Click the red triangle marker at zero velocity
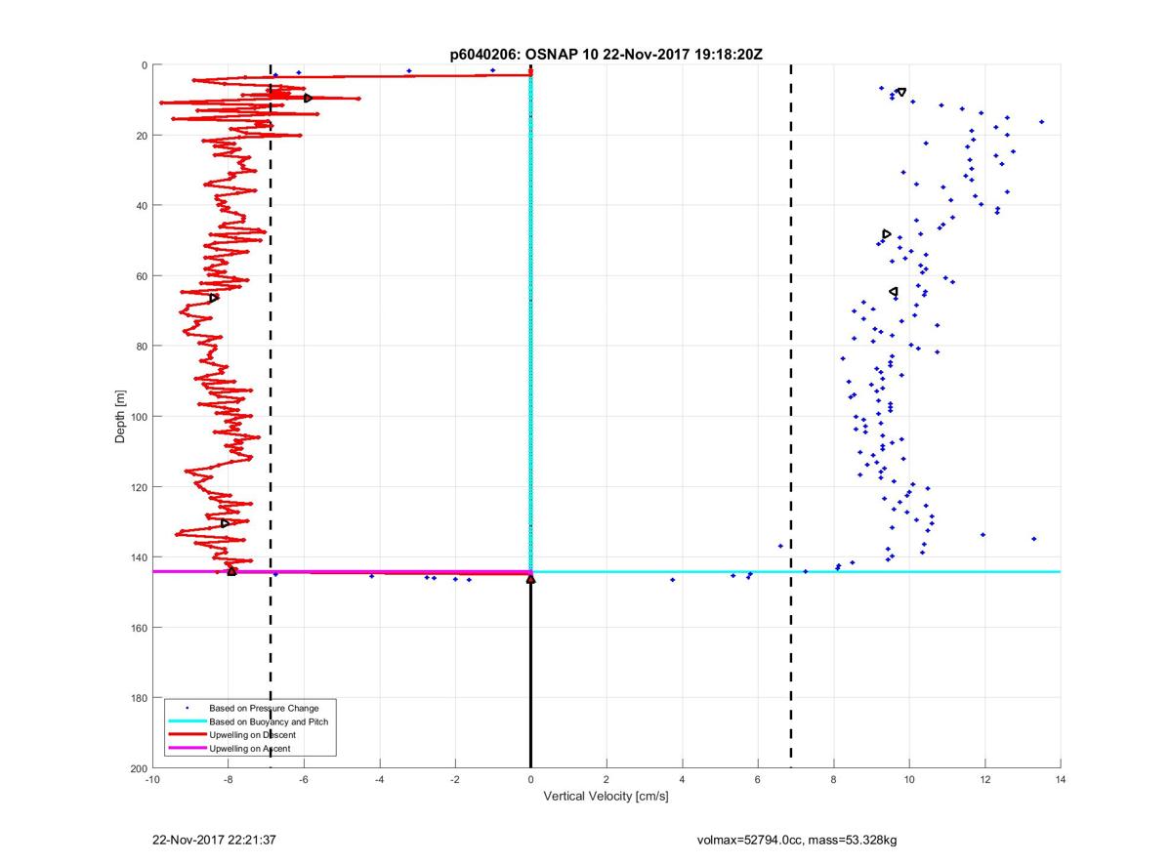Viewport: 1172px width, 864px height. [x=530, y=579]
